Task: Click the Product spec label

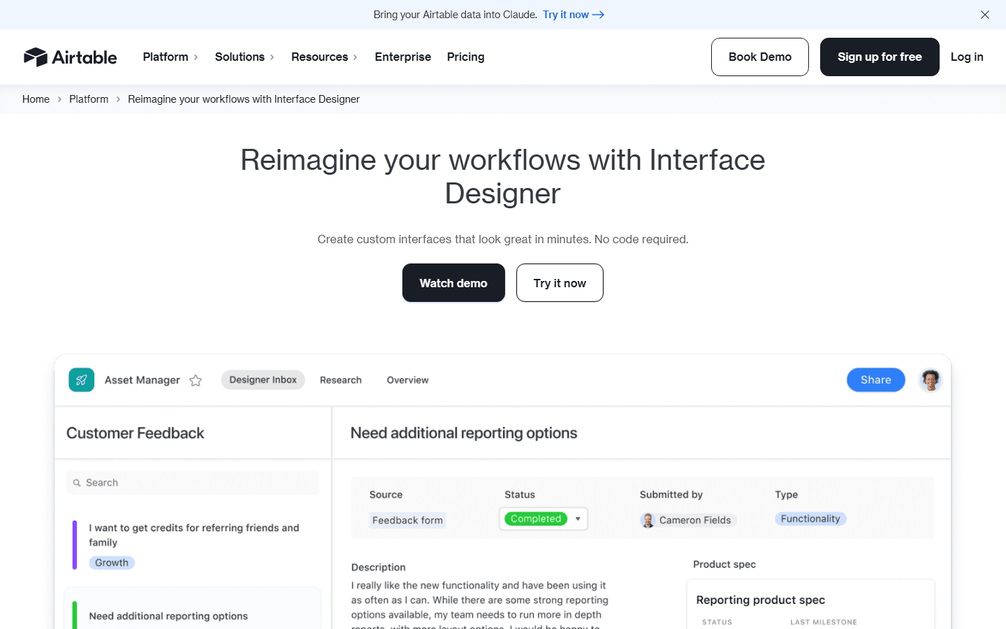Action: (x=724, y=564)
